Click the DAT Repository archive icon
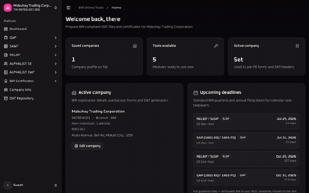The image size is (309, 193). pyautogui.click(x=6, y=98)
